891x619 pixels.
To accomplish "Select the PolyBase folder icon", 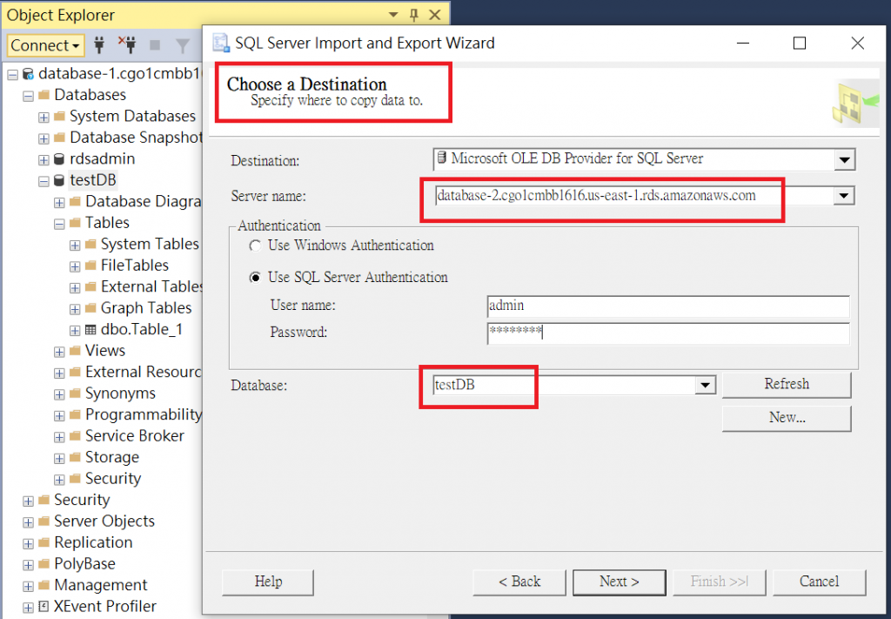I will point(44,564).
